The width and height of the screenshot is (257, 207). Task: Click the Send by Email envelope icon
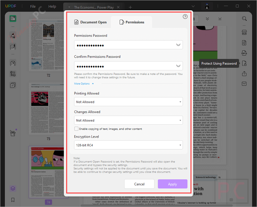[244, 84]
